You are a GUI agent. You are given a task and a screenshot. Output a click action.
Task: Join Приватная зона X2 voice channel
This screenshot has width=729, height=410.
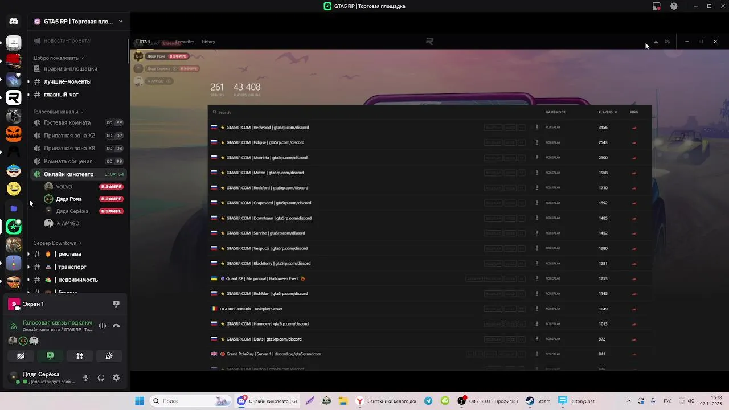point(77,136)
